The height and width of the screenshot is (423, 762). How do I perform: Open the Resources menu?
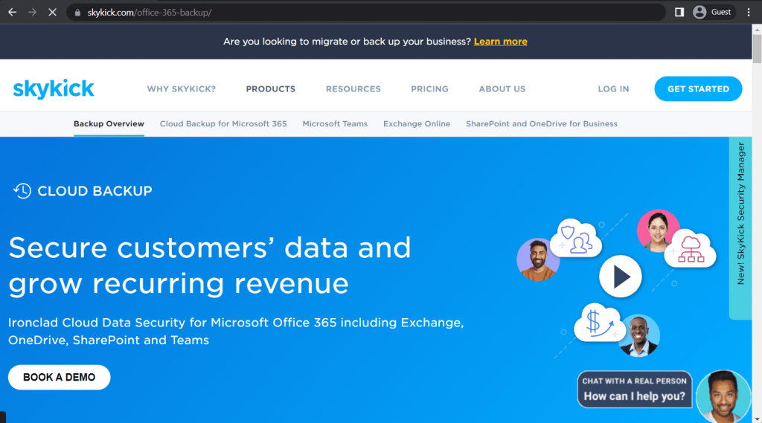[x=353, y=89]
